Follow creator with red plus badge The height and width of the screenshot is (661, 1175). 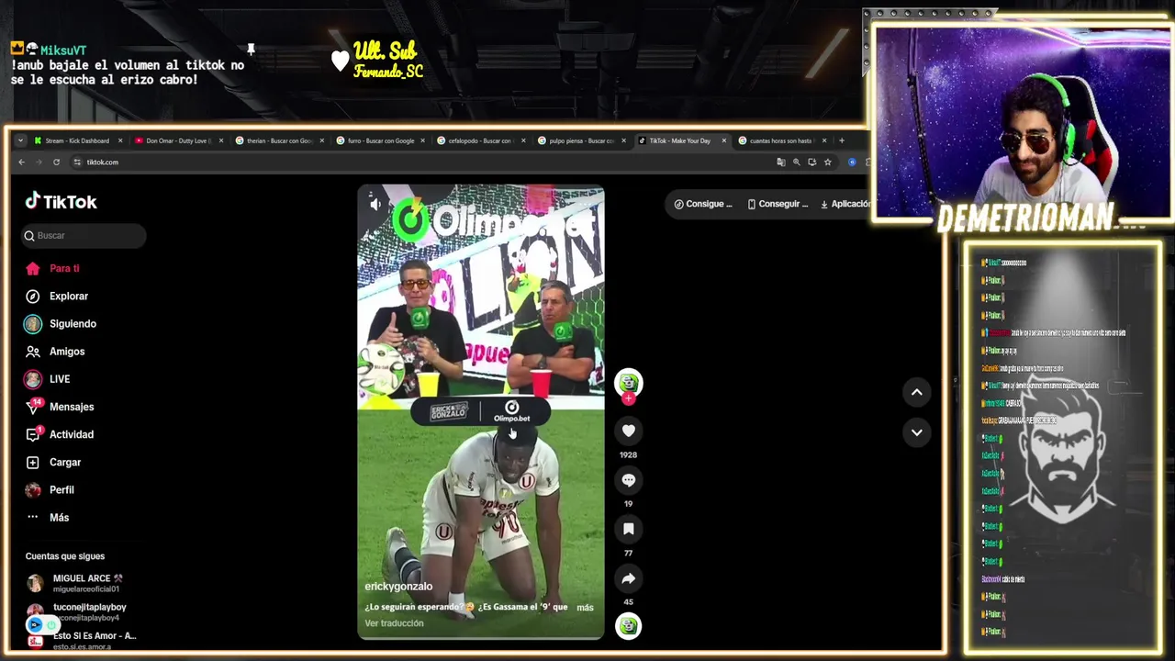(628, 398)
